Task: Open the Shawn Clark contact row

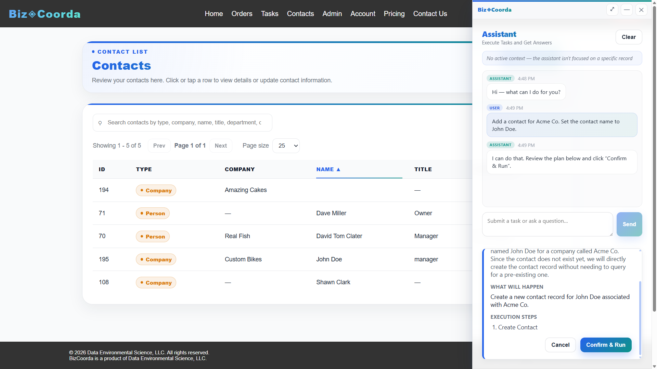Action: (x=282, y=282)
